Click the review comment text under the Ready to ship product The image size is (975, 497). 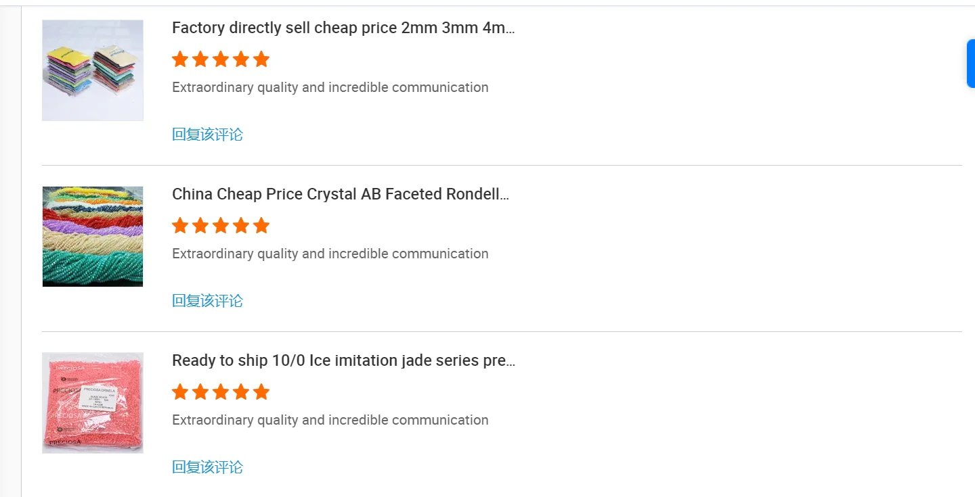(330, 420)
